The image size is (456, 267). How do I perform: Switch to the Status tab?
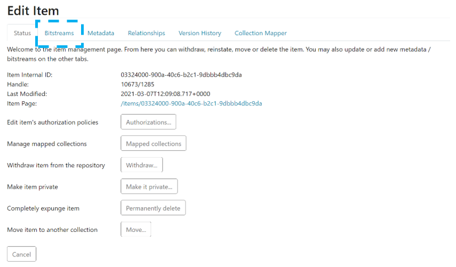[22, 33]
